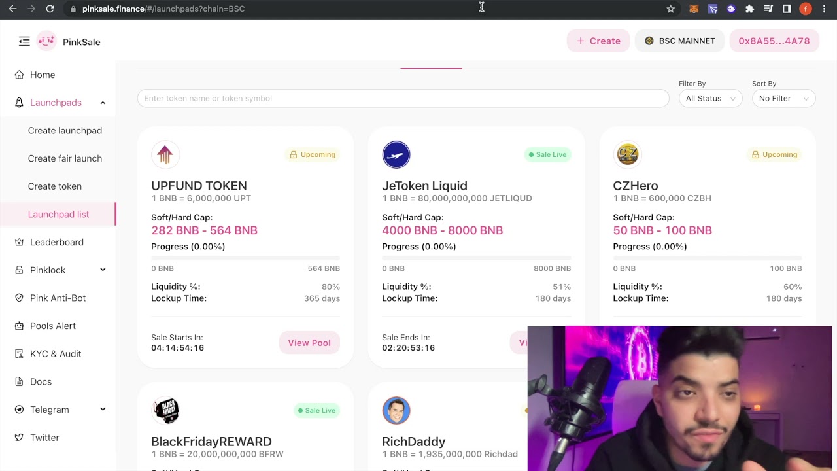Click the RichDaddy avatar logo
The width and height of the screenshot is (837, 471).
point(396,410)
